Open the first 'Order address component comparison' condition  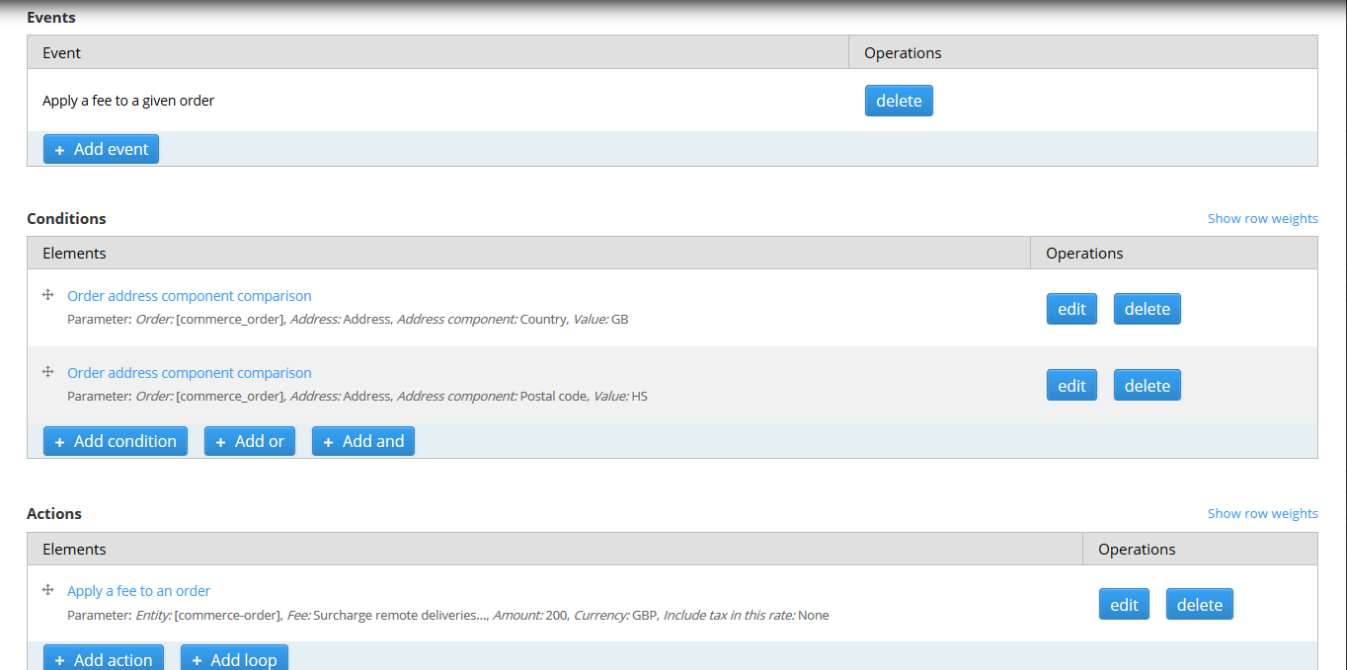[x=189, y=295]
